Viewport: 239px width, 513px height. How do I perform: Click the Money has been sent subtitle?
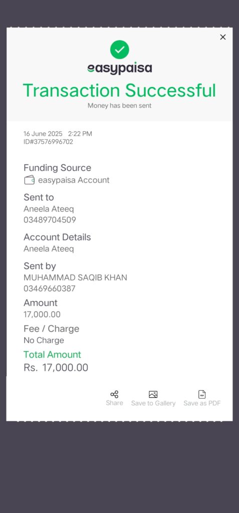(119, 106)
